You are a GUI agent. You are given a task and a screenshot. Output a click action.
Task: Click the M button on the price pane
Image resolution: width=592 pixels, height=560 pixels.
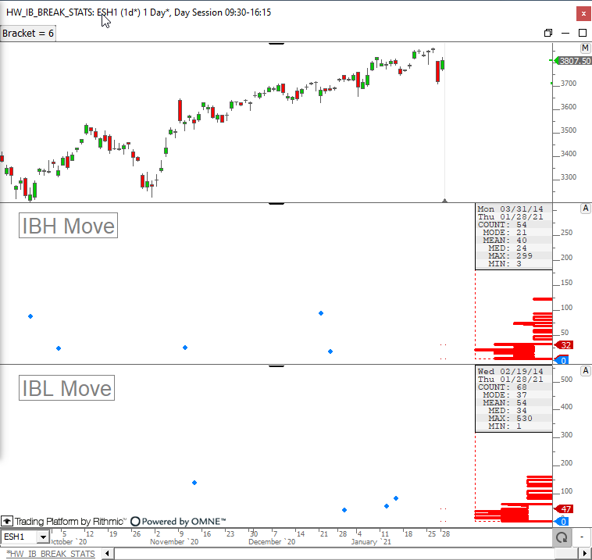click(x=585, y=48)
